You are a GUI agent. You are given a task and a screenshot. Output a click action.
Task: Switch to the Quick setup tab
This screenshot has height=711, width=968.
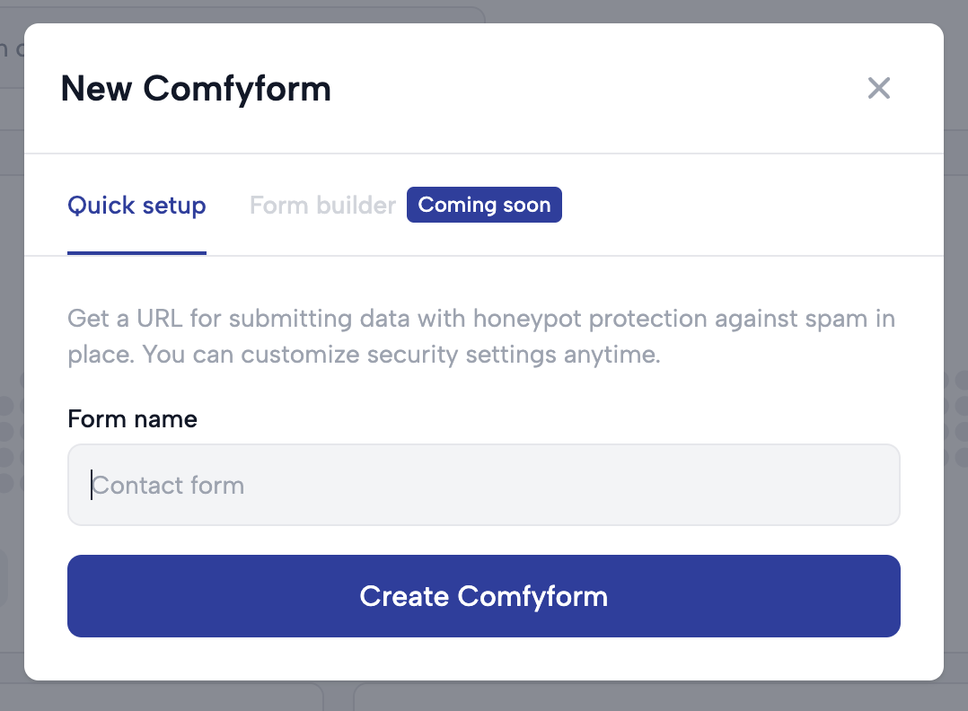click(x=136, y=206)
